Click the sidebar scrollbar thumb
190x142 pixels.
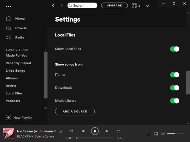(46, 75)
